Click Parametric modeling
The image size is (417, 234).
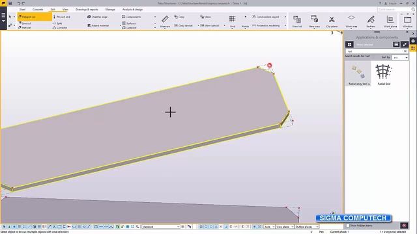click(x=266, y=25)
